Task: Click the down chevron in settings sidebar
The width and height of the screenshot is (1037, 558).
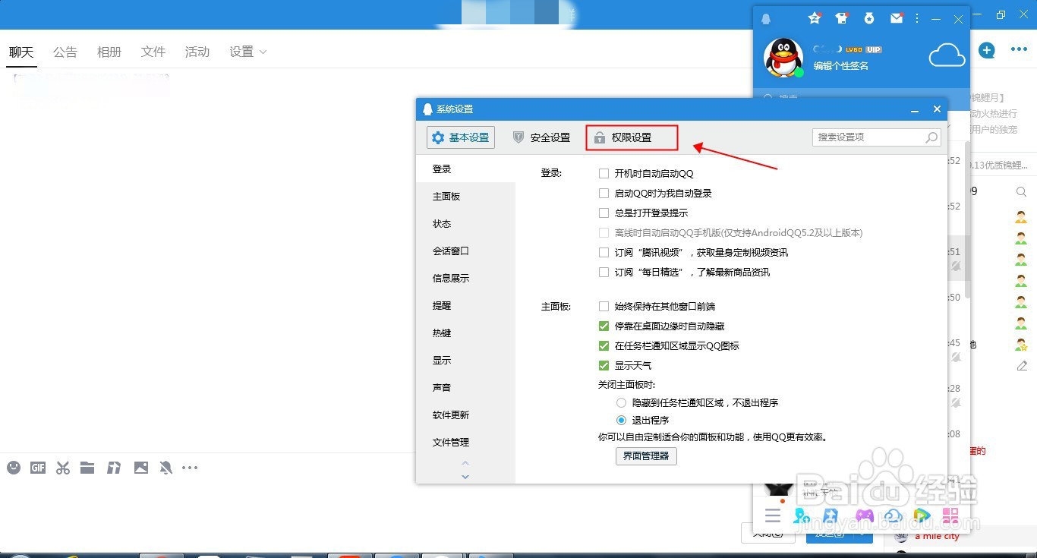Action: coord(465,477)
